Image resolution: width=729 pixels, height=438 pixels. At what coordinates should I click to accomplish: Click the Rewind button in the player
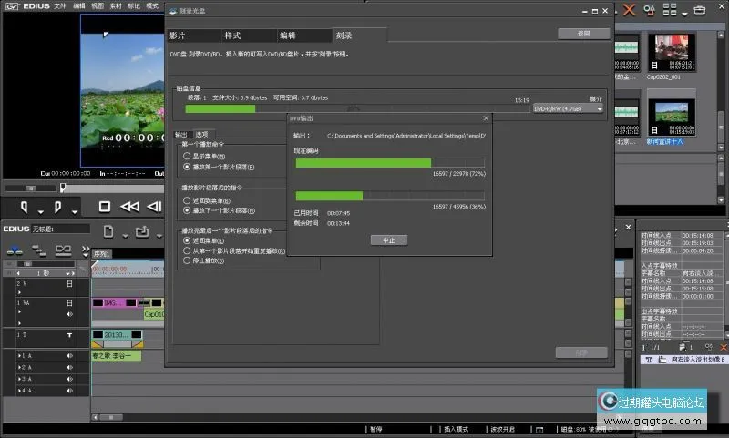click(130, 207)
